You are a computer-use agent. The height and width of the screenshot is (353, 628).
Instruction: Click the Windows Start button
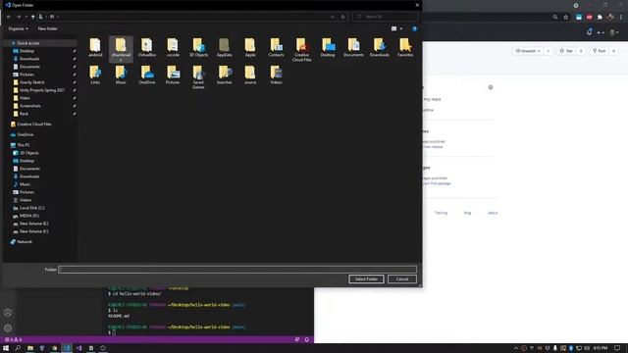[x=6, y=348]
